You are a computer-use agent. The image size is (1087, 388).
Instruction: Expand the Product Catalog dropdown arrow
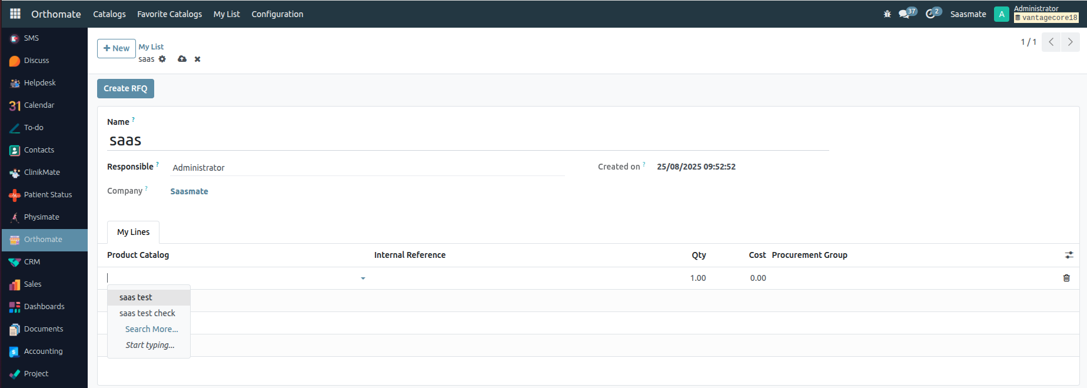click(x=363, y=278)
